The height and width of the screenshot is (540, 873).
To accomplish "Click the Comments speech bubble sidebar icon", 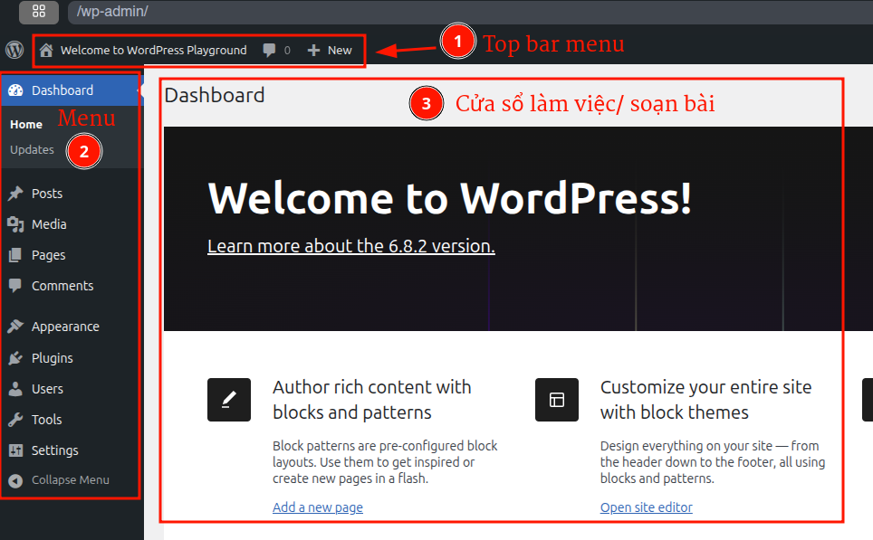I will 15,285.
